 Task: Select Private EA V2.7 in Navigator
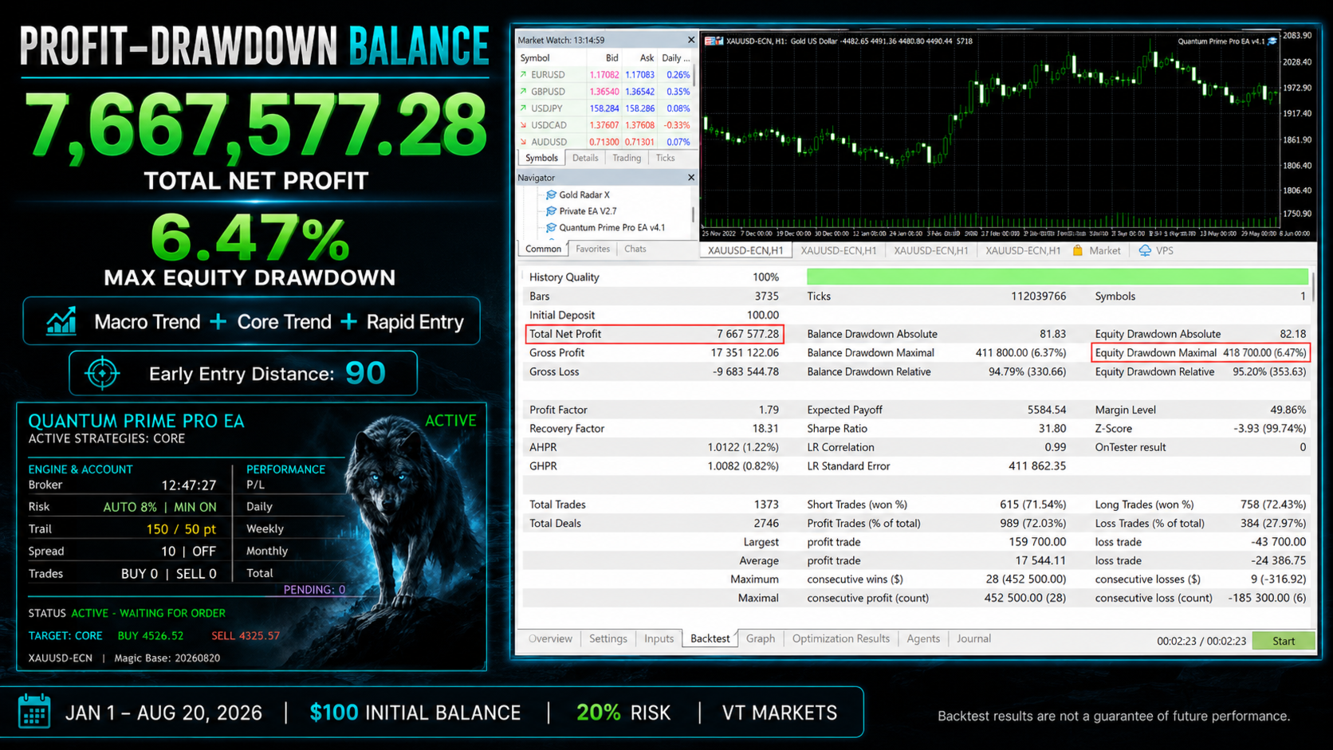pos(588,211)
